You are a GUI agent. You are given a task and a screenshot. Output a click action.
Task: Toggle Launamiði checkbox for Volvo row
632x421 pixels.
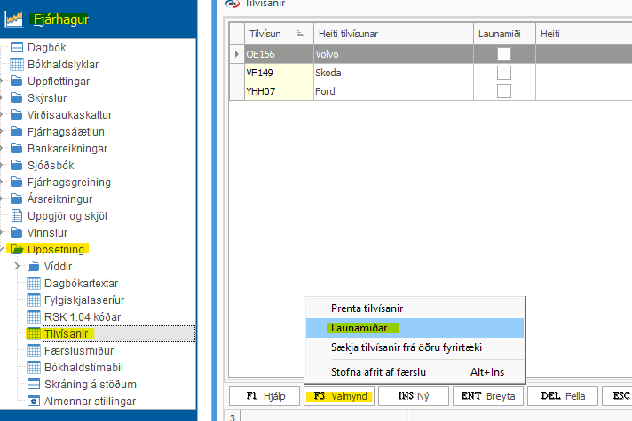coord(504,54)
